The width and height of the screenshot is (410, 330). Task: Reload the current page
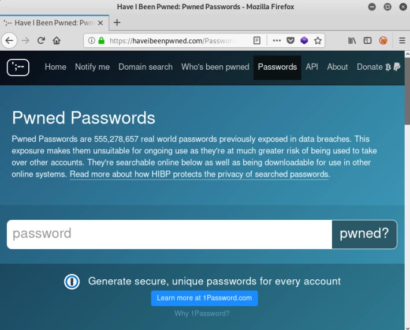pyautogui.click(x=41, y=40)
